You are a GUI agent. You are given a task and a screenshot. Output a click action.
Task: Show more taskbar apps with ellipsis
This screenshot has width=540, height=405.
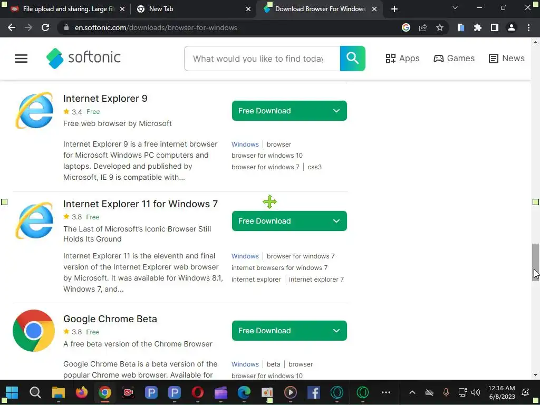click(x=386, y=392)
